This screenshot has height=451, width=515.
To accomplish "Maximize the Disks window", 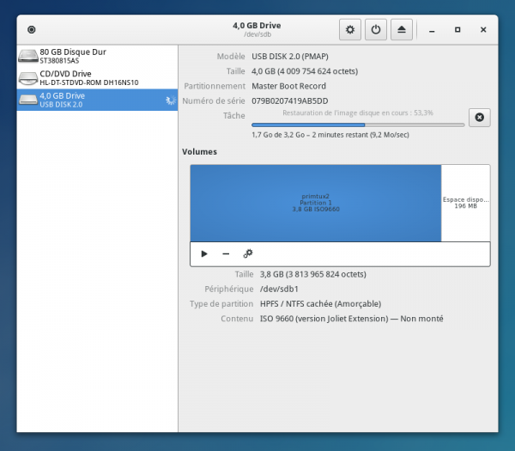I will [x=457, y=29].
